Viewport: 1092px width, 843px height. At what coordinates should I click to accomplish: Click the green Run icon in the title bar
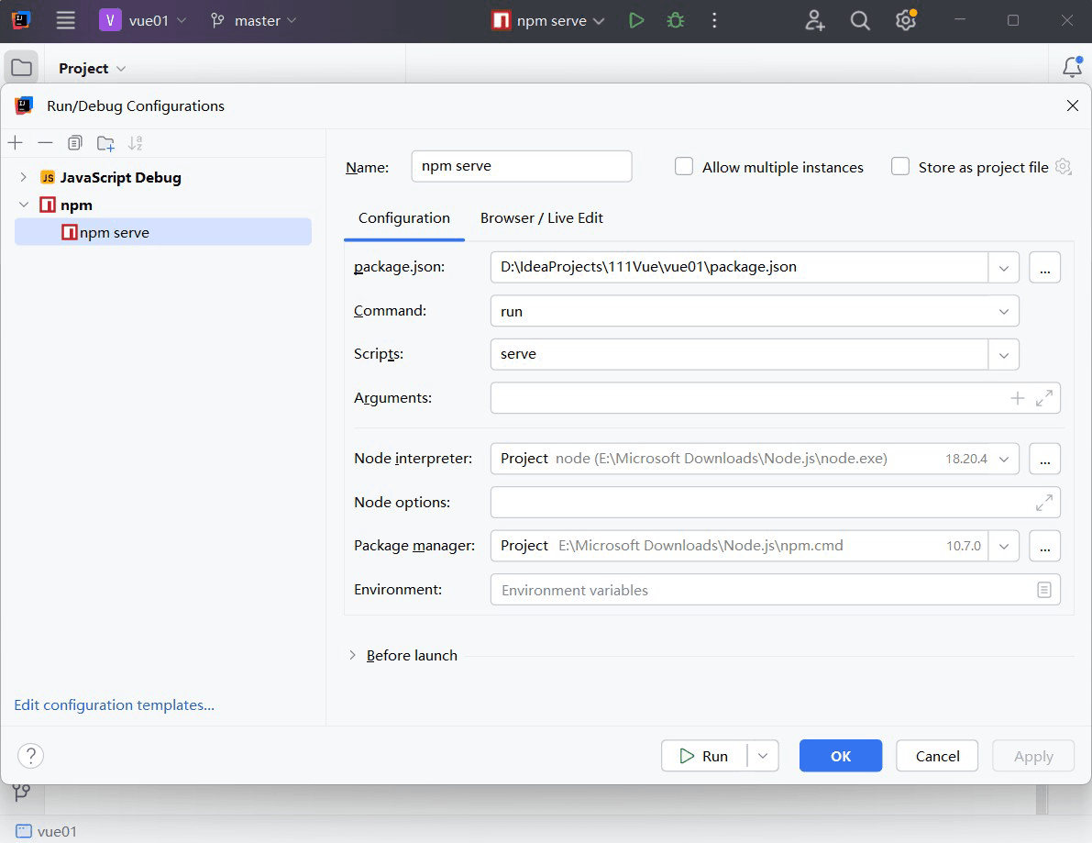636,20
